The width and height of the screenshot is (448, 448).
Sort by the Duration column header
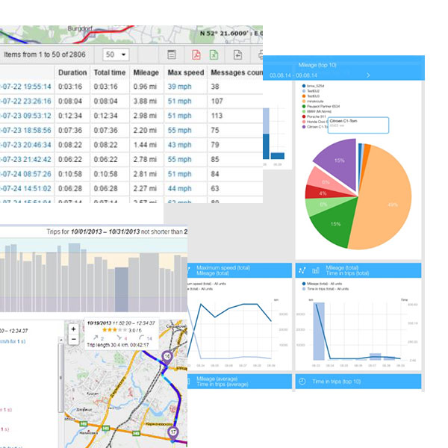tap(72, 72)
